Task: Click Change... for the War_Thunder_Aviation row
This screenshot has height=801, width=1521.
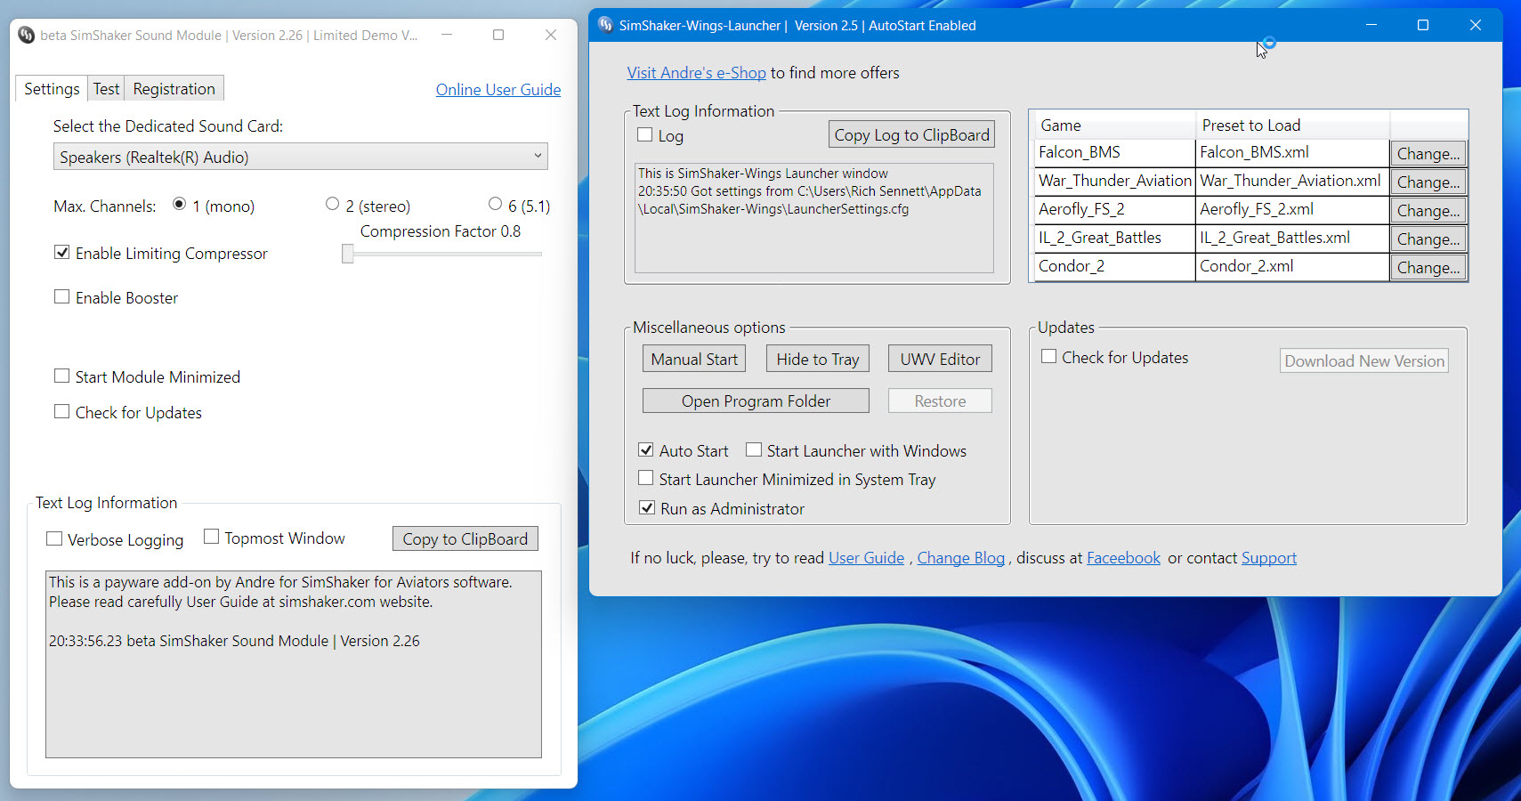Action: tap(1428, 182)
